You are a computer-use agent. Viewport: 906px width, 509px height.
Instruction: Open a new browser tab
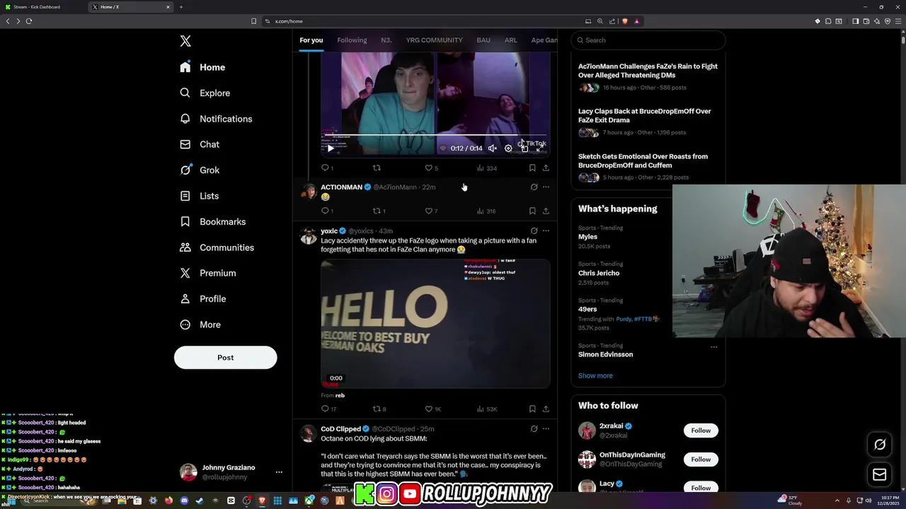coord(181,7)
